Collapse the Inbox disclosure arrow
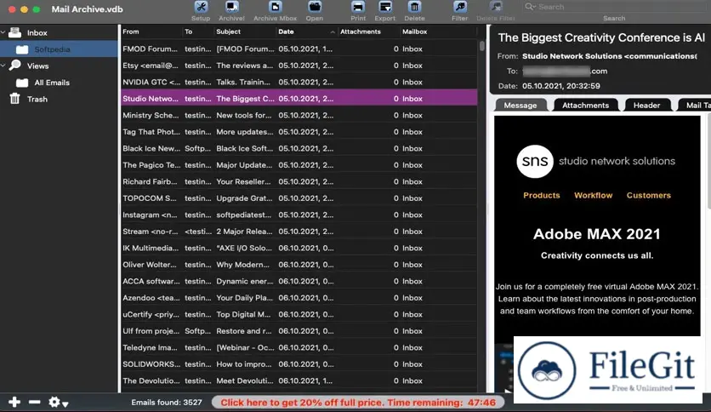Viewport: 711px width, 412px height. click(x=3, y=32)
